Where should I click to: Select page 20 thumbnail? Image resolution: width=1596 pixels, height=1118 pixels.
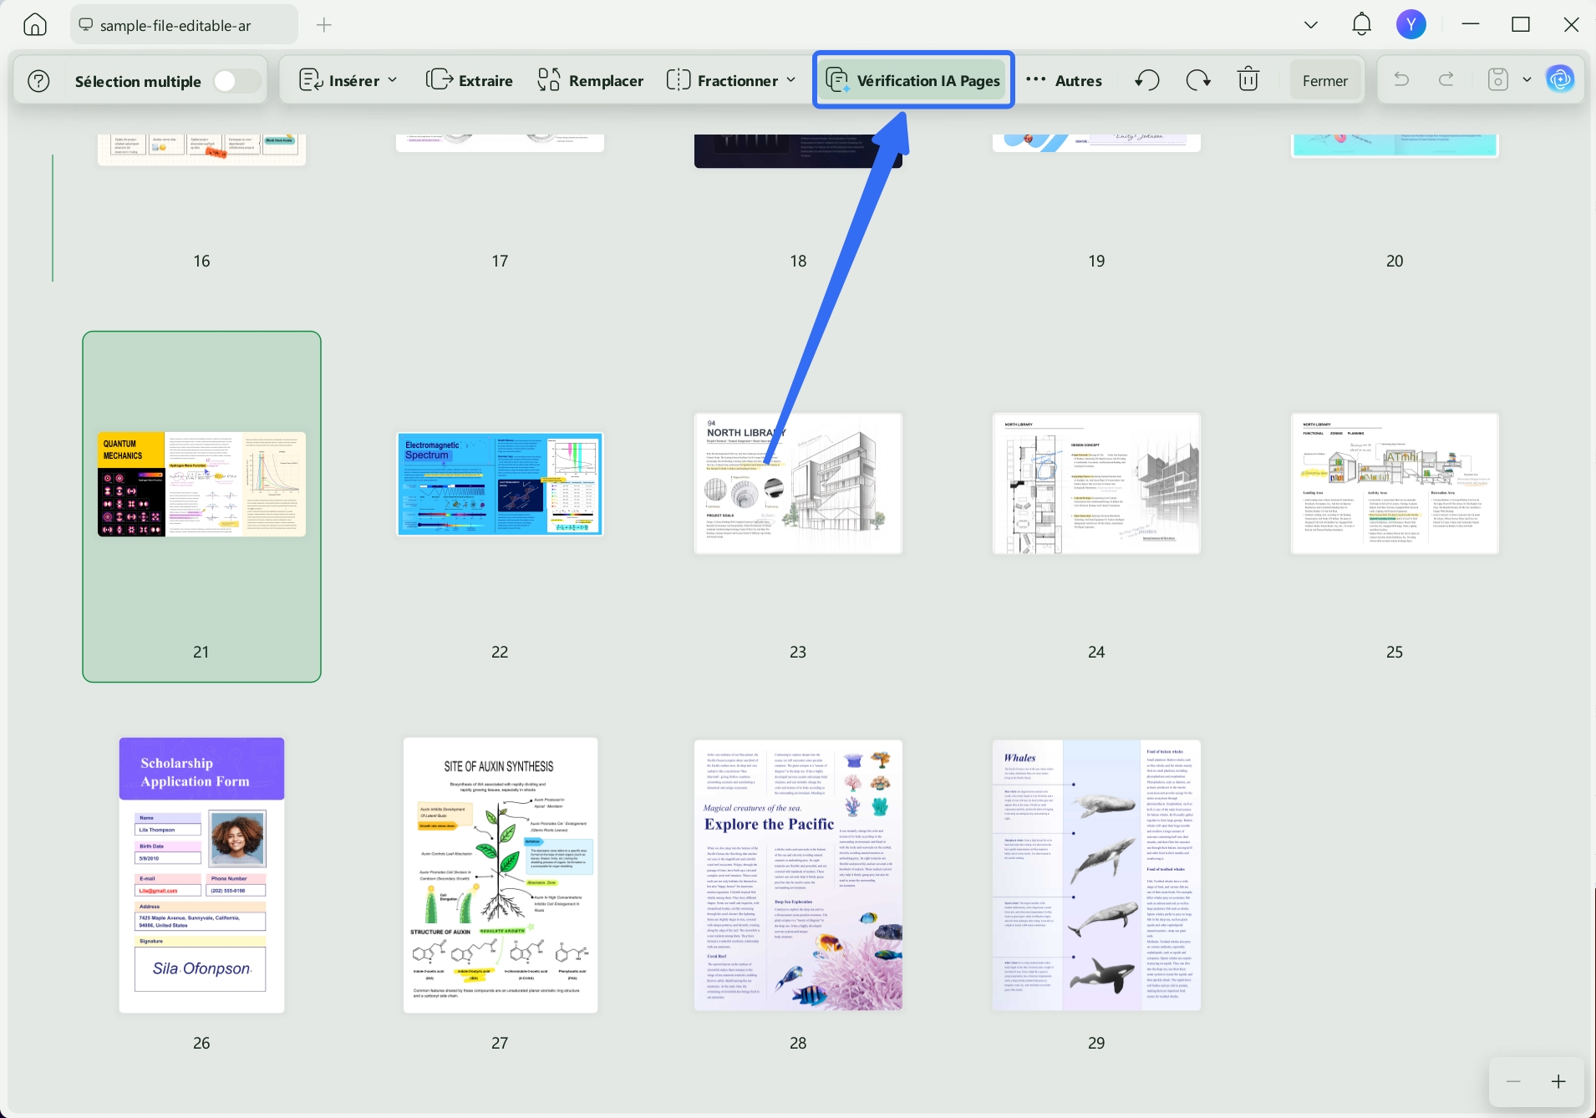tap(1395, 145)
